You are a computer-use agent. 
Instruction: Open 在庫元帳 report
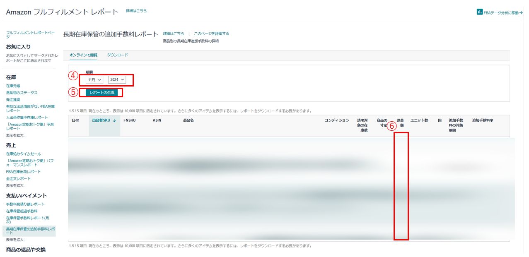[x=13, y=86]
